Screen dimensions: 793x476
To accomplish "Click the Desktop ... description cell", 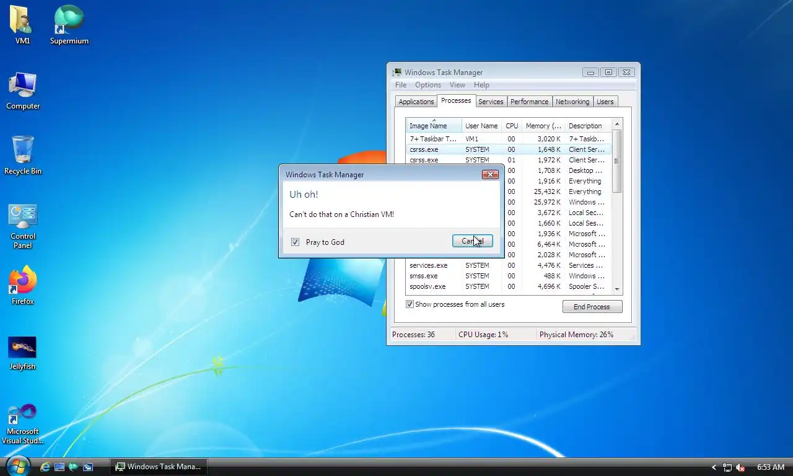I will click(x=585, y=170).
